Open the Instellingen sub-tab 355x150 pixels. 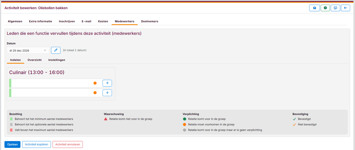57,60
